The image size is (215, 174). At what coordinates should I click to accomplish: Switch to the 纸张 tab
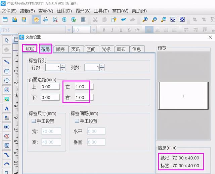(x=30, y=49)
